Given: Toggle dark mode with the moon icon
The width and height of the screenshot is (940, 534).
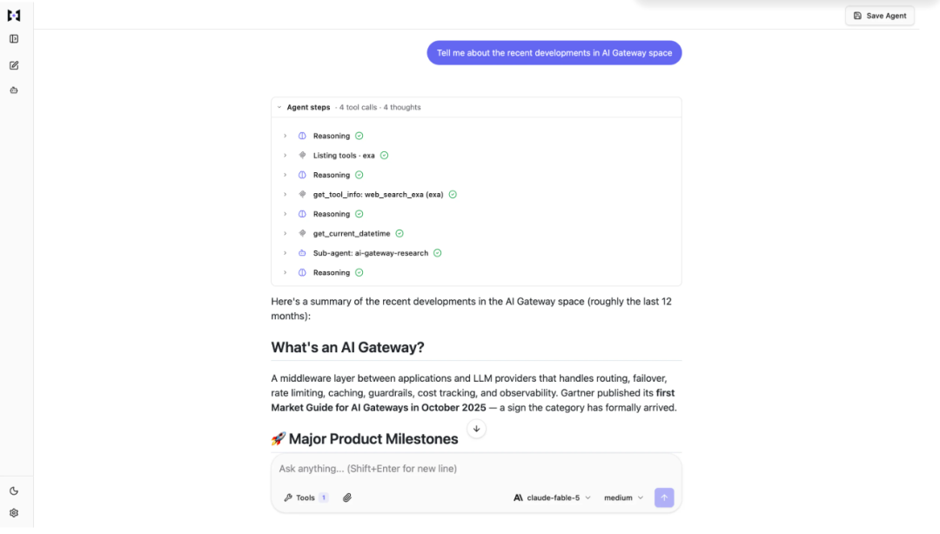Looking at the screenshot, I should [x=14, y=491].
